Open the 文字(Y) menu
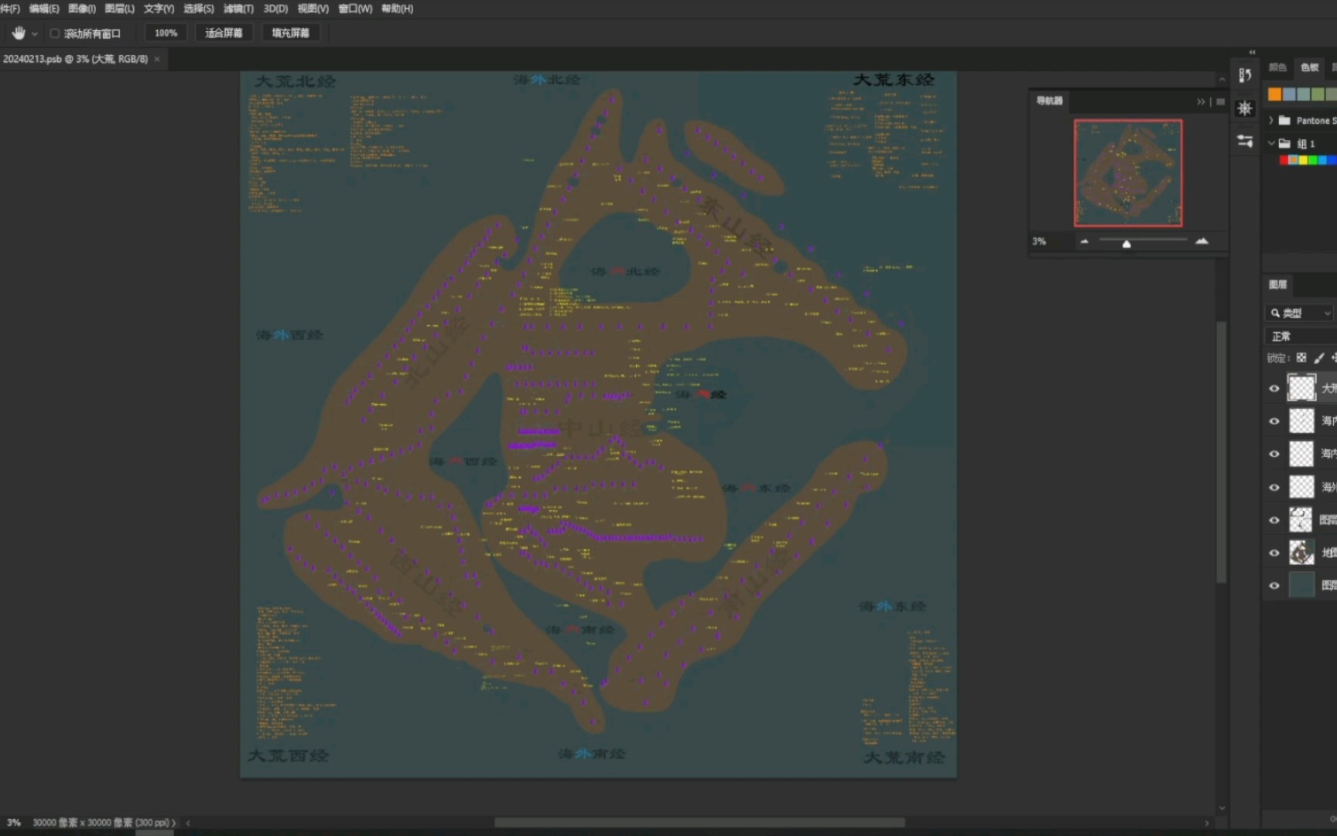The height and width of the screenshot is (836, 1337). coord(159,9)
